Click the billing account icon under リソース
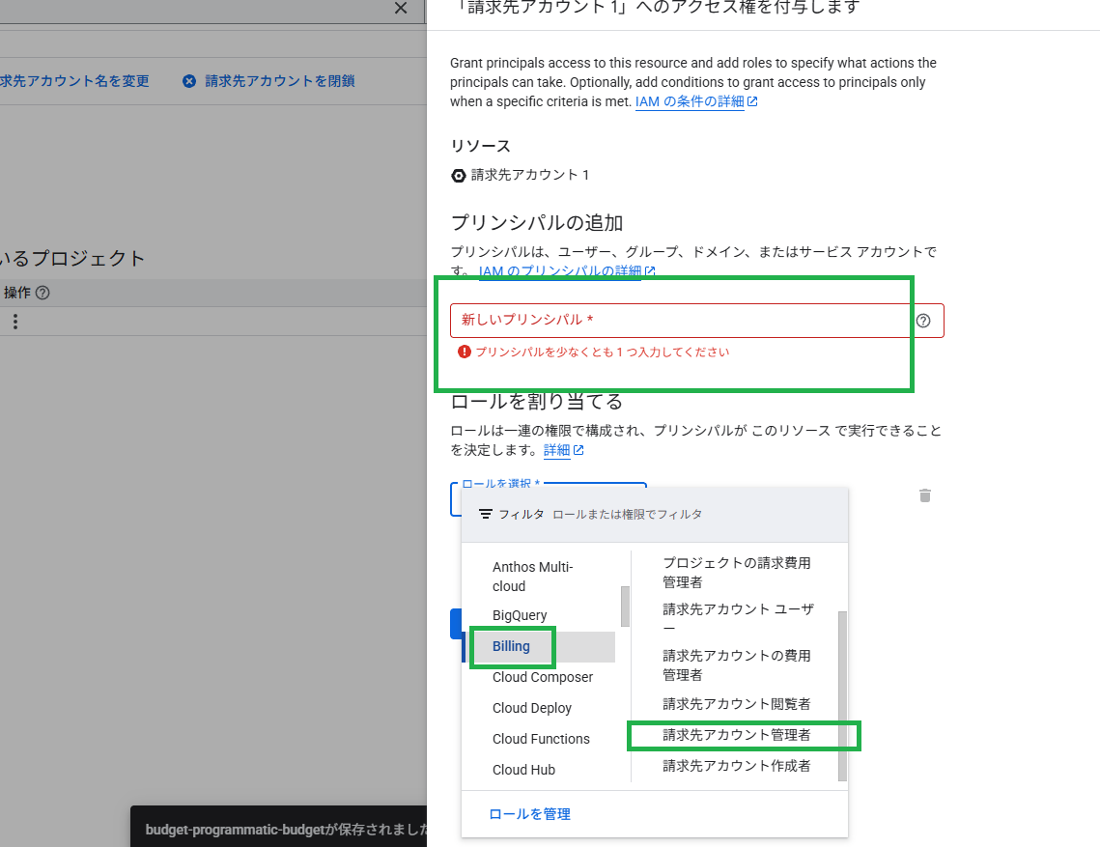The width and height of the screenshot is (1100, 847). coord(458,176)
